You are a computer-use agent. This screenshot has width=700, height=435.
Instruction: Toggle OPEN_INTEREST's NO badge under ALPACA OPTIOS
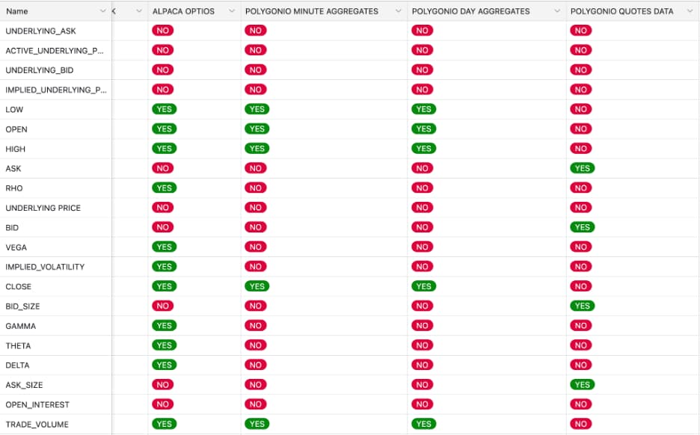click(x=163, y=404)
